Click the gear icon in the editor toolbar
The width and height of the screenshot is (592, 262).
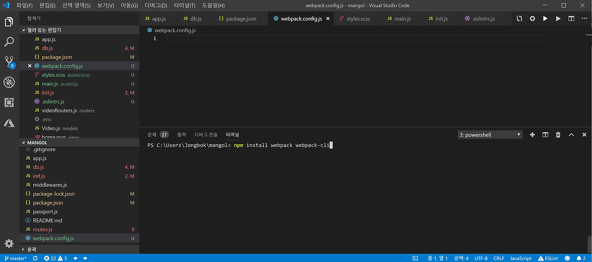pos(532,18)
